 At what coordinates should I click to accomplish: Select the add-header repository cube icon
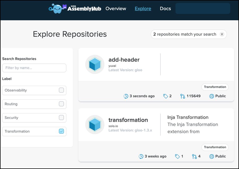point(95,64)
